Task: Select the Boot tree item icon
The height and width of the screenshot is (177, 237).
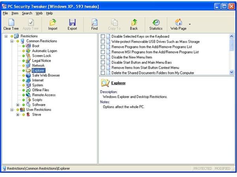Action: pyautogui.click(x=28, y=46)
